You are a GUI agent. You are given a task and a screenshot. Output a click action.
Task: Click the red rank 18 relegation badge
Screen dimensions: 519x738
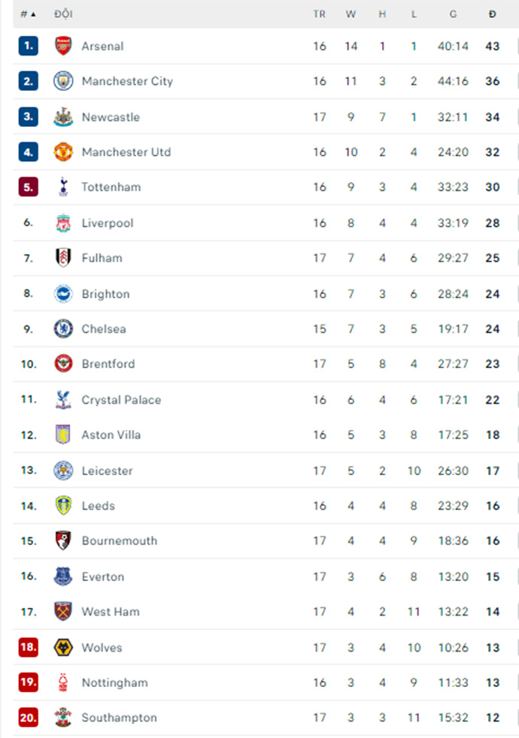[29, 647]
